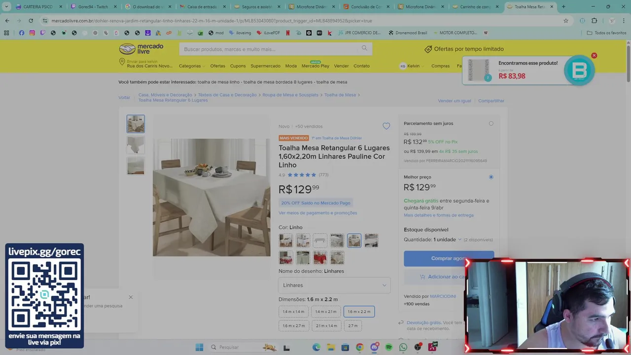Select the red tablecloth color swatch
Image resolution: width=631 pixels, height=355 pixels.
[x=320, y=258]
